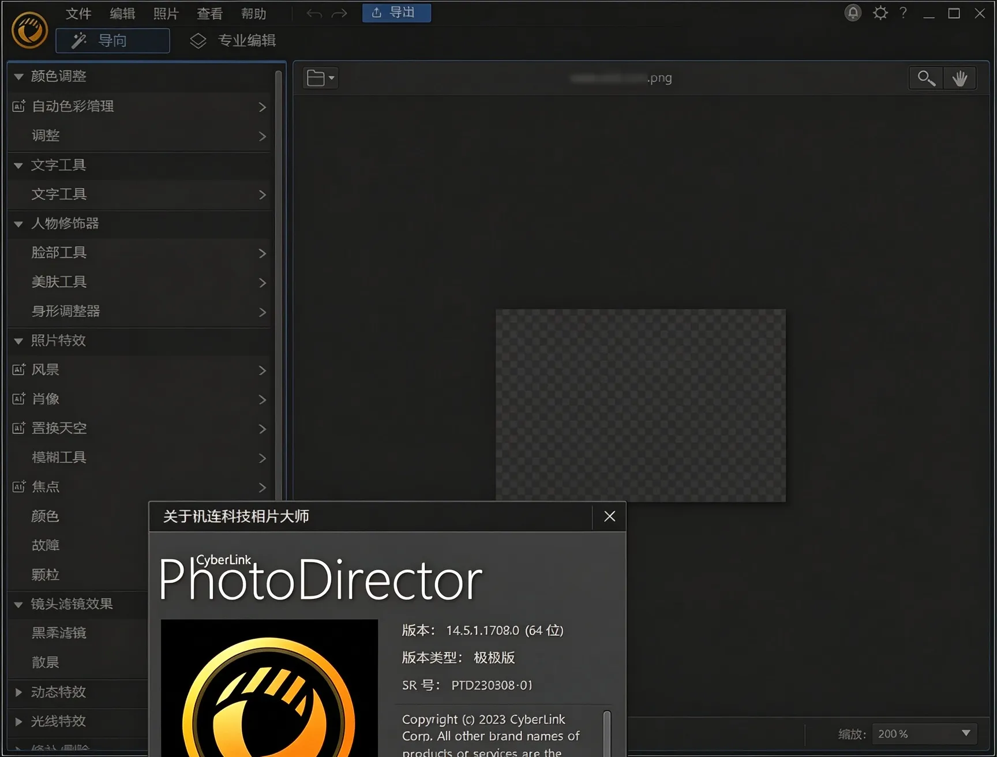
Task: Open the 脸部工具 item
Action: tap(139, 253)
